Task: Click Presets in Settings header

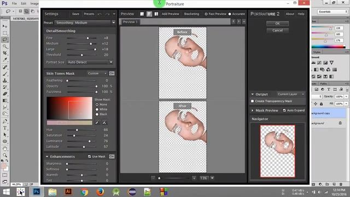Action: pos(89,14)
